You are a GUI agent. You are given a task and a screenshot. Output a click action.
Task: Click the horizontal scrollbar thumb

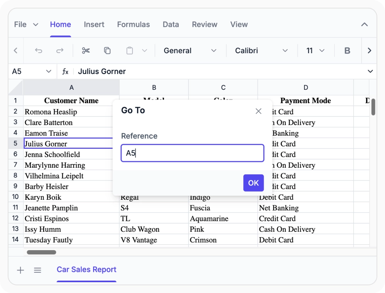[x=42, y=252]
